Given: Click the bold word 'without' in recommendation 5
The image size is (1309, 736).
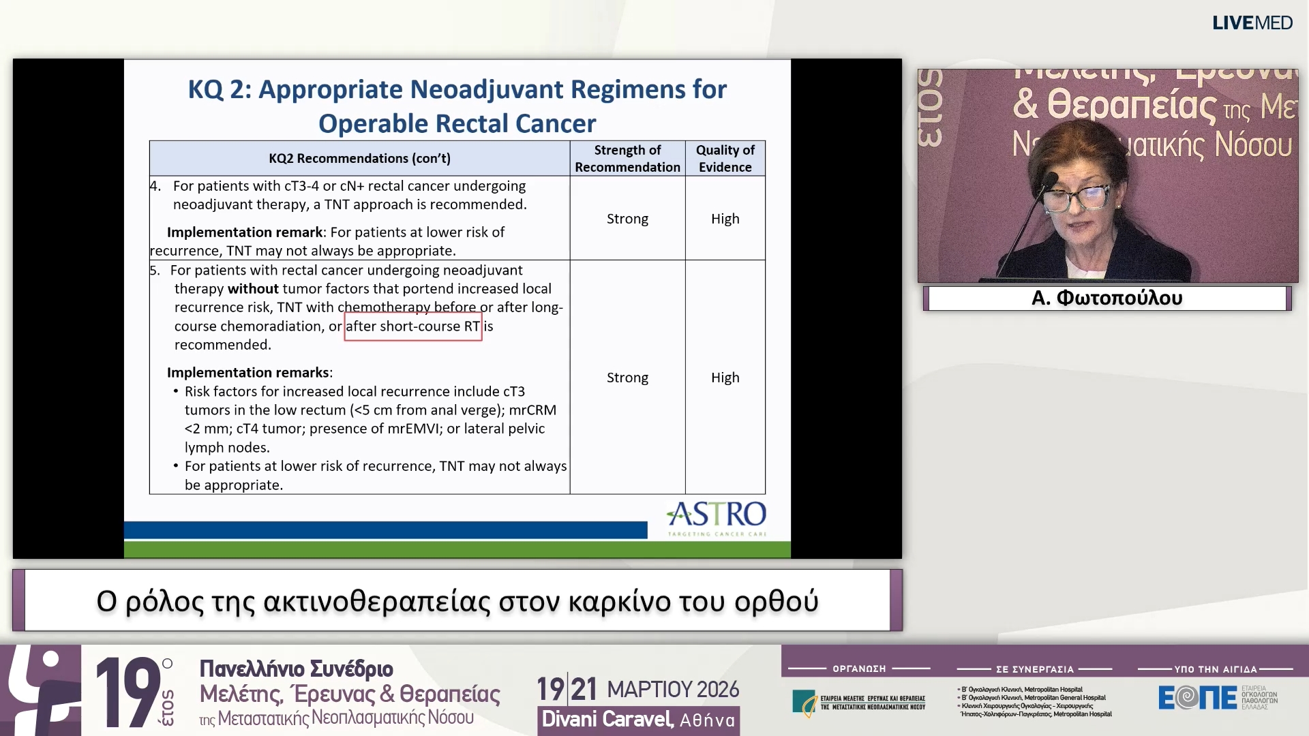Looking at the screenshot, I should tap(253, 289).
